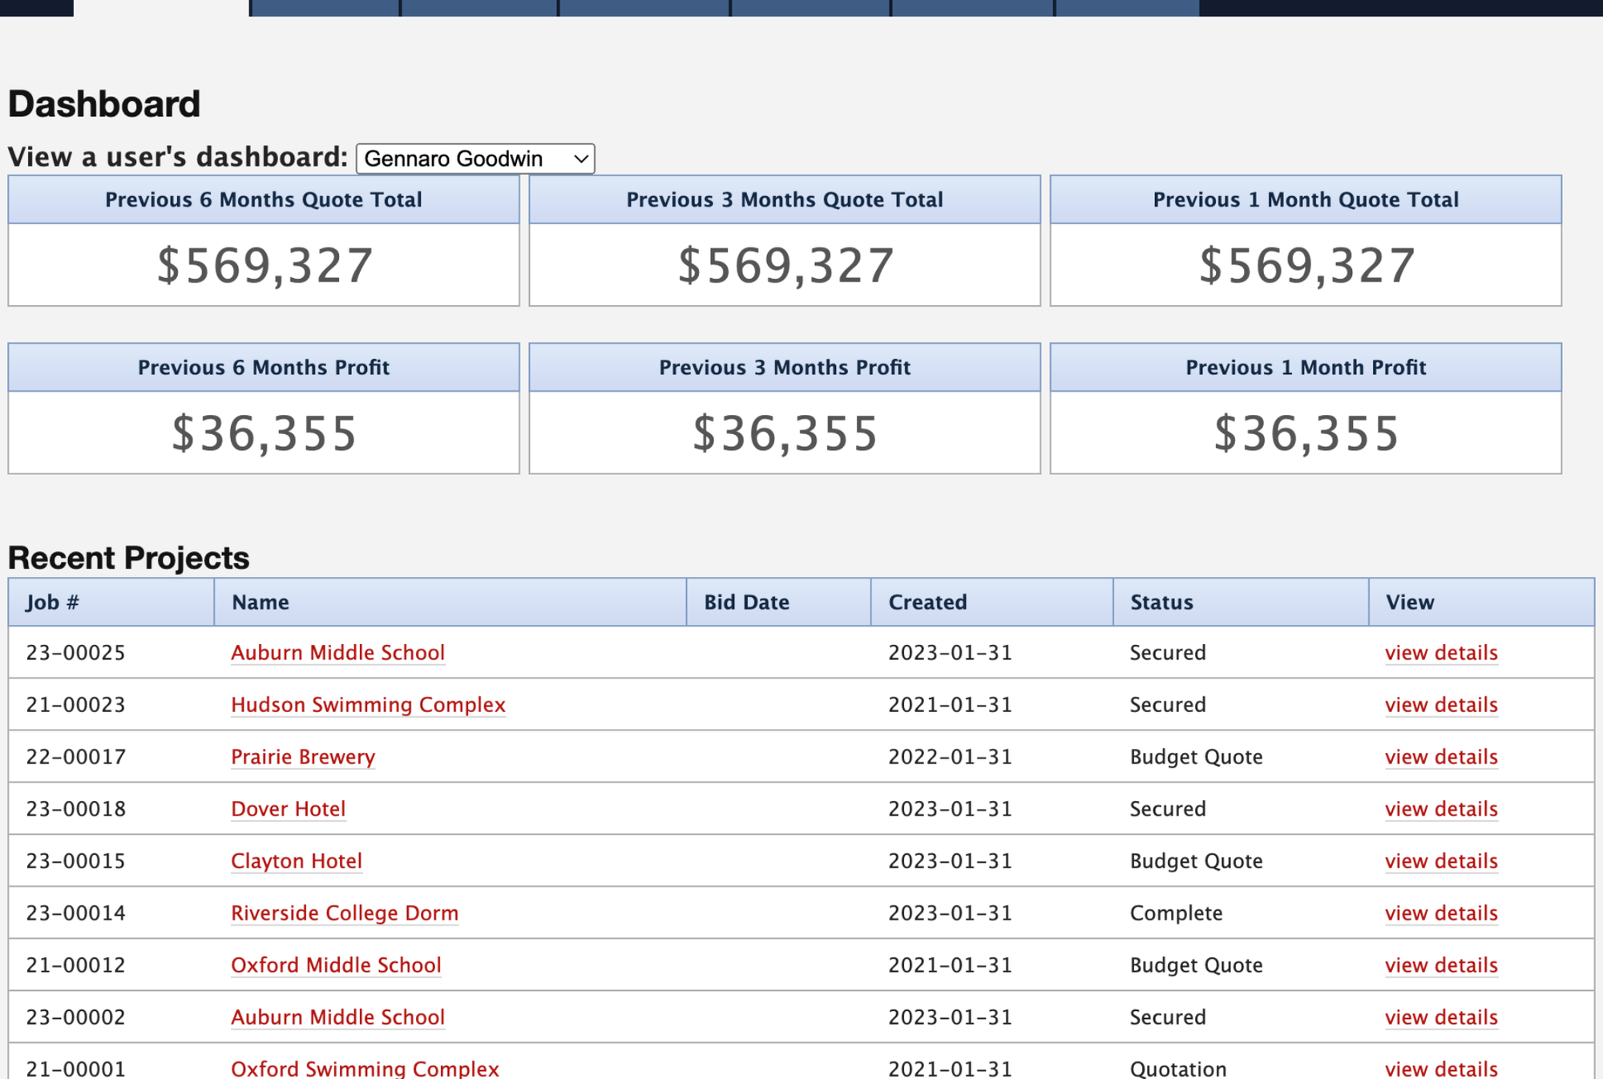View details for Riverside College Dorm row
Screen dimensions: 1603x1079
[1440, 913]
